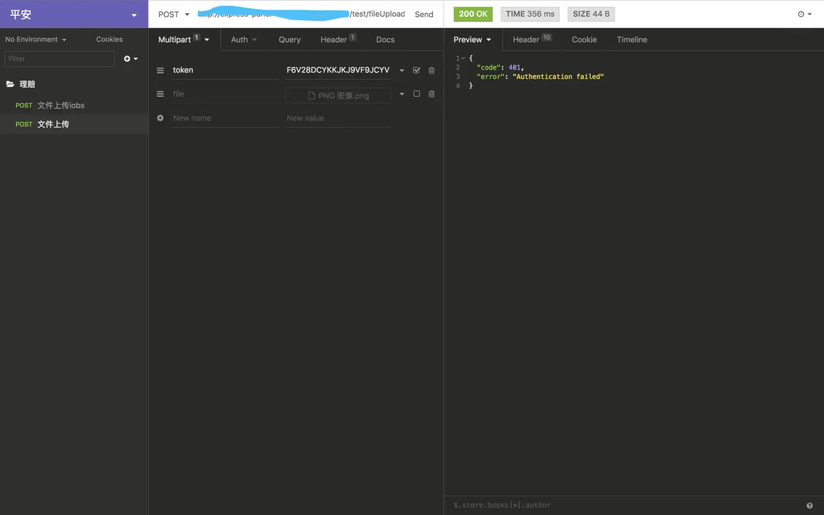Choose the PNG 图像.png file button
824x515 pixels.
tap(338, 96)
